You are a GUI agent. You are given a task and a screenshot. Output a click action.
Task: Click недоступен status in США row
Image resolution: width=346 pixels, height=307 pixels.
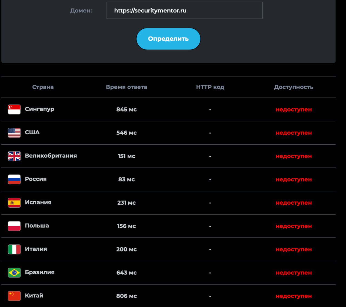point(294,133)
